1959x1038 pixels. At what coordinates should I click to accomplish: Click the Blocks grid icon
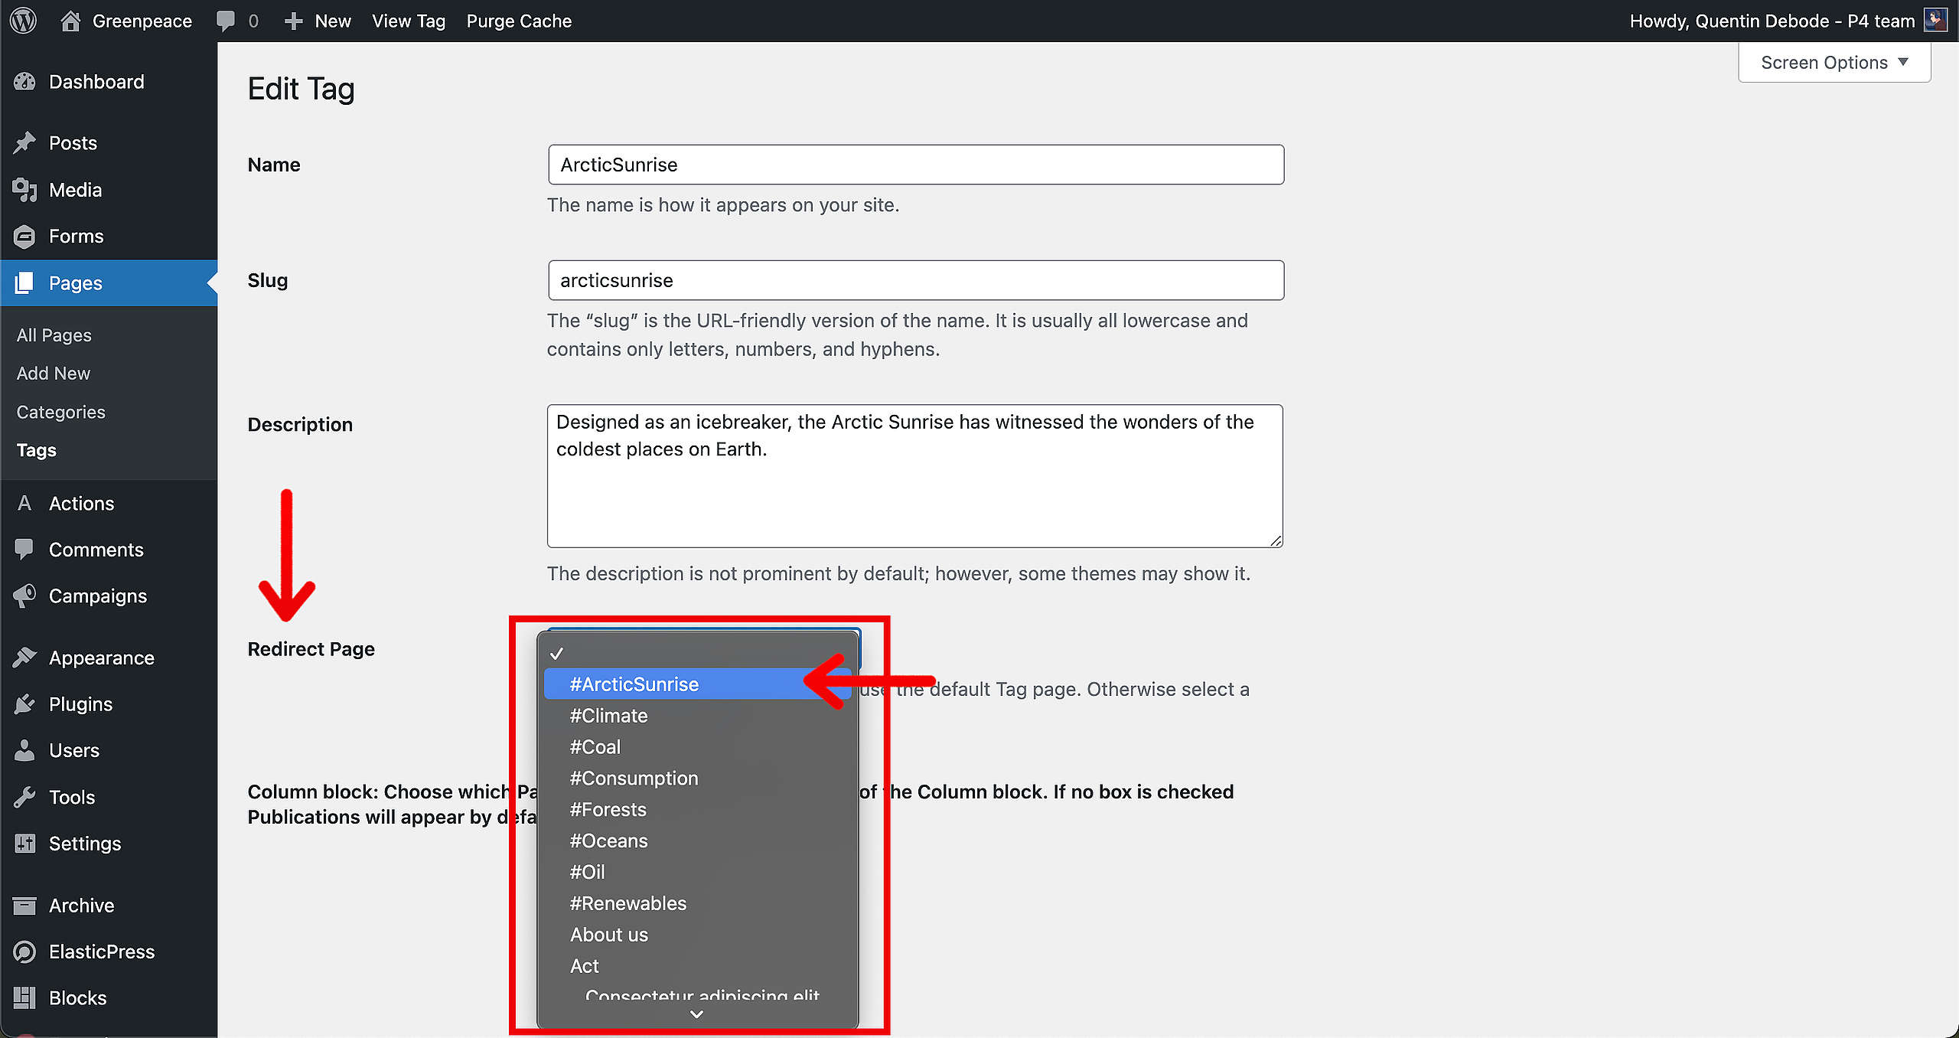click(24, 998)
